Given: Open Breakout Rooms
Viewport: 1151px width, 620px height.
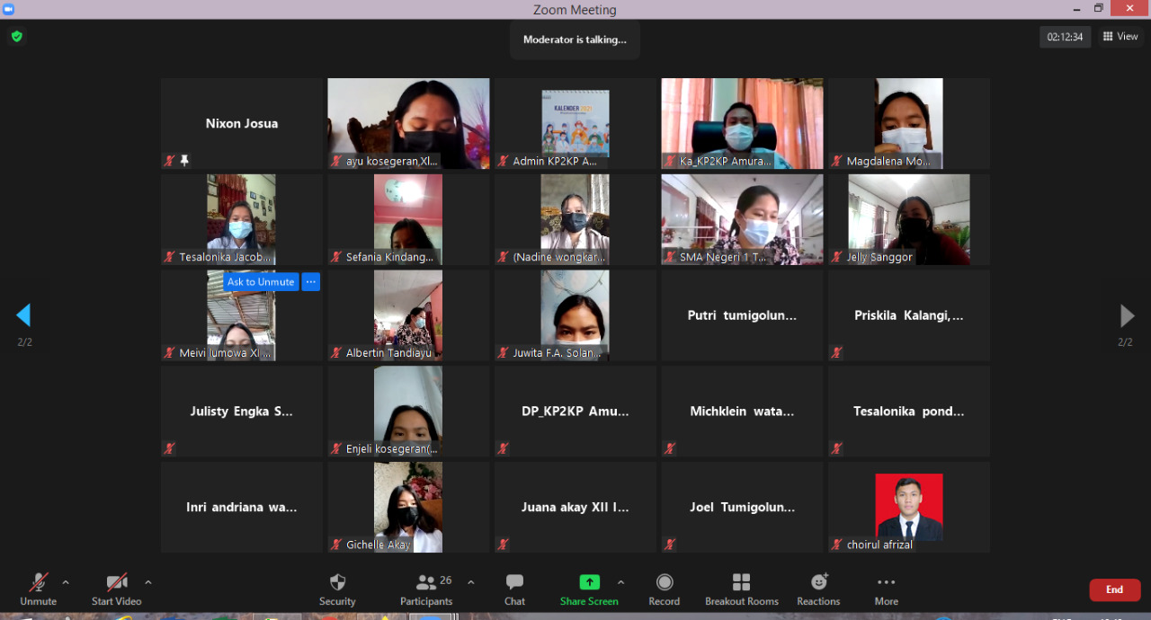Looking at the screenshot, I should pos(741,589).
